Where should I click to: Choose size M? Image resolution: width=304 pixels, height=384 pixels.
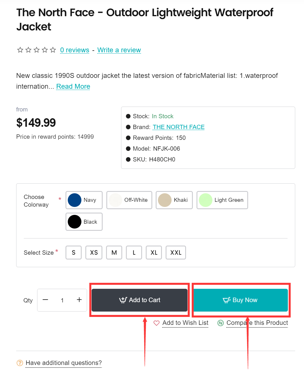pos(114,253)
